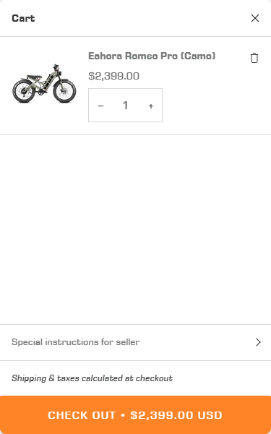
Task: Click the chevron beside Special instructions
Action: click(x=258, y=342)
